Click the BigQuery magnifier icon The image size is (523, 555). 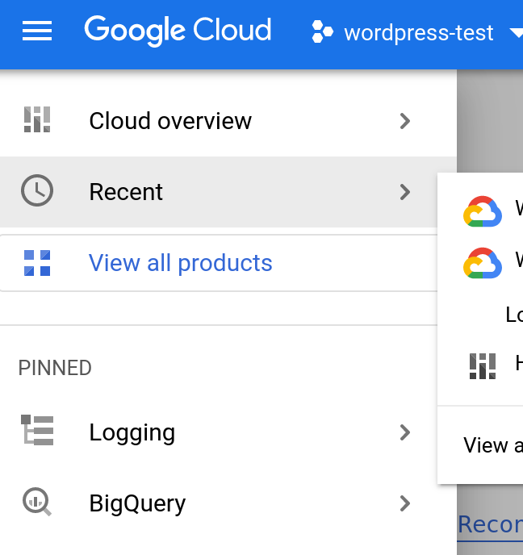click(37, 503)
